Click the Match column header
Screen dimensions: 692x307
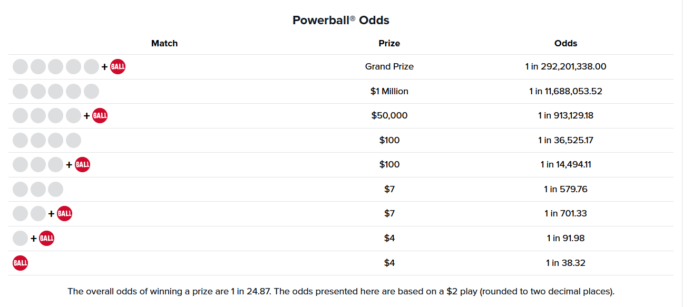click(164, 43)
